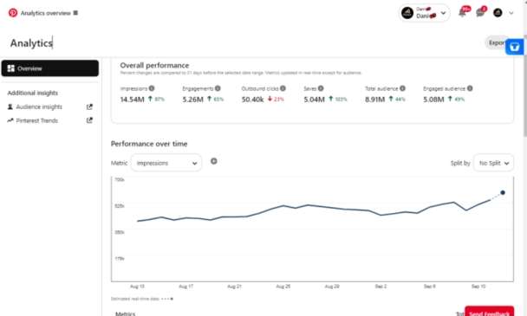
Task: Show info tooltip for Total audience
Action: pos(402,88)
